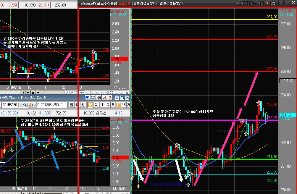Switch to the 일 (daily) chart period
Image resolution: width=297 pixels, height=194 pixels.
pos(72,105)
